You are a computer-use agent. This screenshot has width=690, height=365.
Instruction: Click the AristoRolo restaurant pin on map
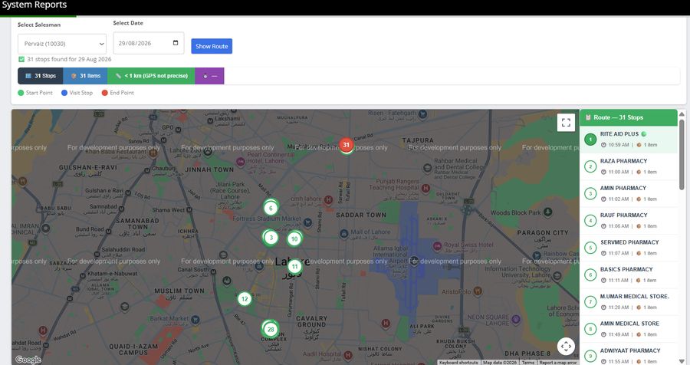478,291
